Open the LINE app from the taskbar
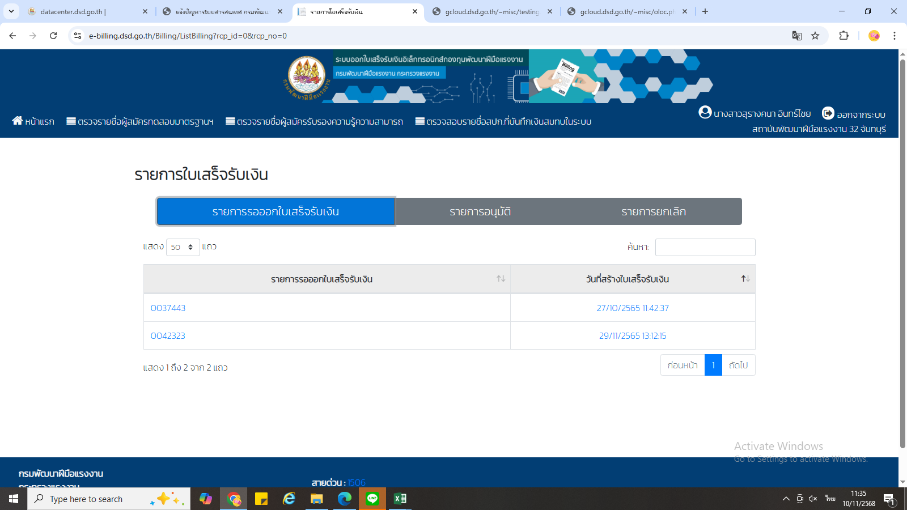The height and width of the screenshot is (510, 907). 372,499
